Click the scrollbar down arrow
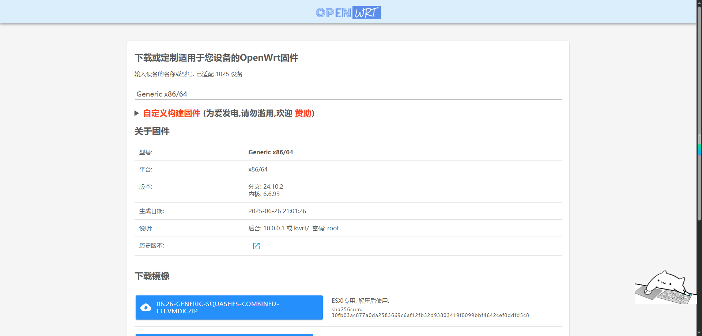The image size is (702, 336). click(x=699, y=332)
